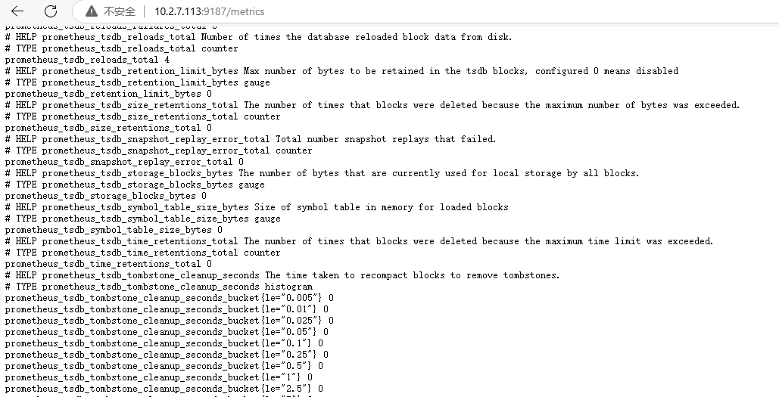Click the bucket line with le="0.025"
The image size is (779, 397).
click(169, 321)
